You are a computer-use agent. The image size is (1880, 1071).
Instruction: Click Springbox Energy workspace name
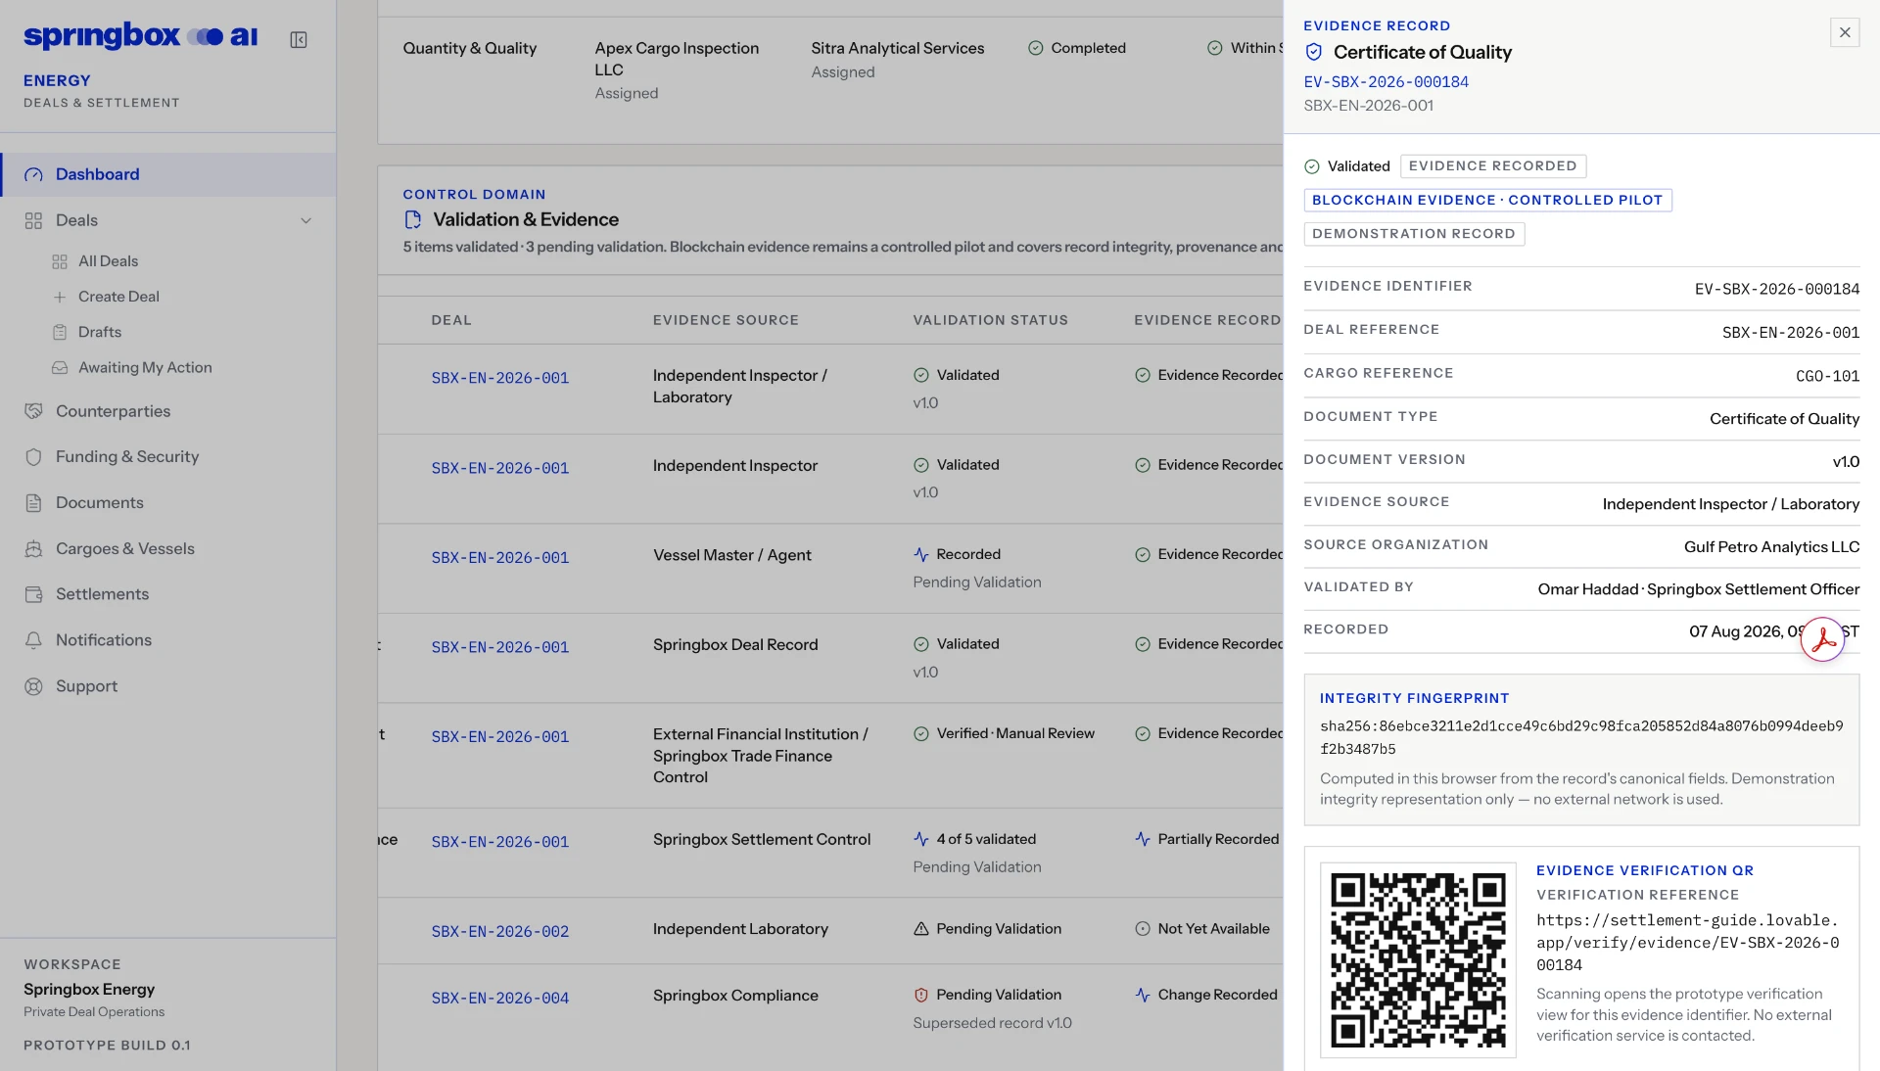point(89,990)
